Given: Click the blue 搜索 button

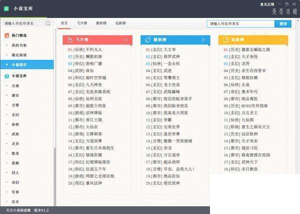Looking at the screenshot, I should click(x=283, y=23).
